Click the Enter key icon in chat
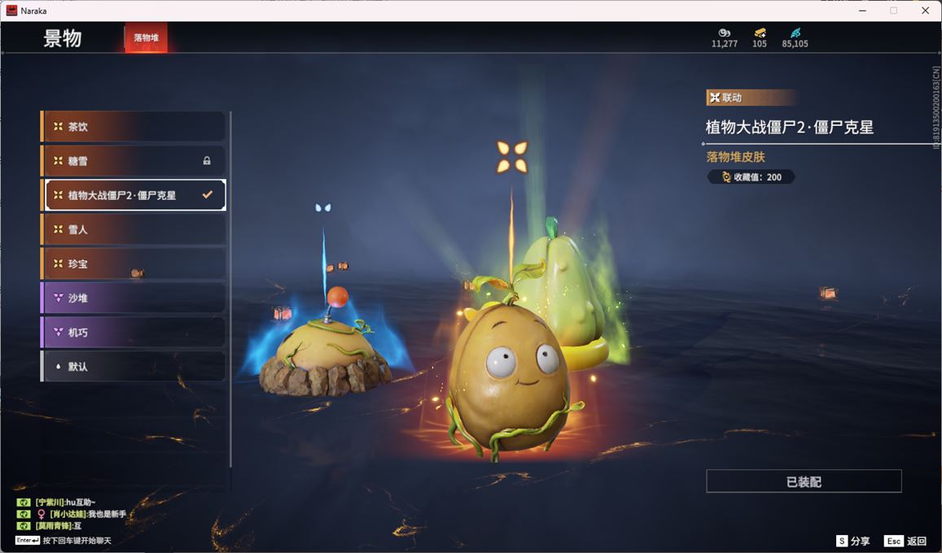942x553 pixels. pos(28,541)
